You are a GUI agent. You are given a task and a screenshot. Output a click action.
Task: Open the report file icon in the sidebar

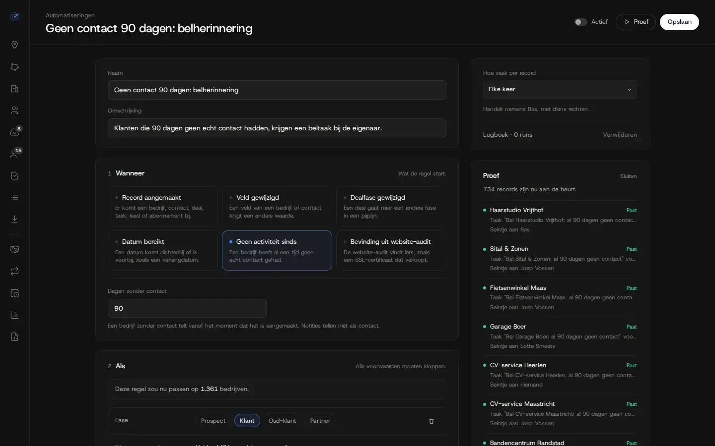(x=15, y=337)
